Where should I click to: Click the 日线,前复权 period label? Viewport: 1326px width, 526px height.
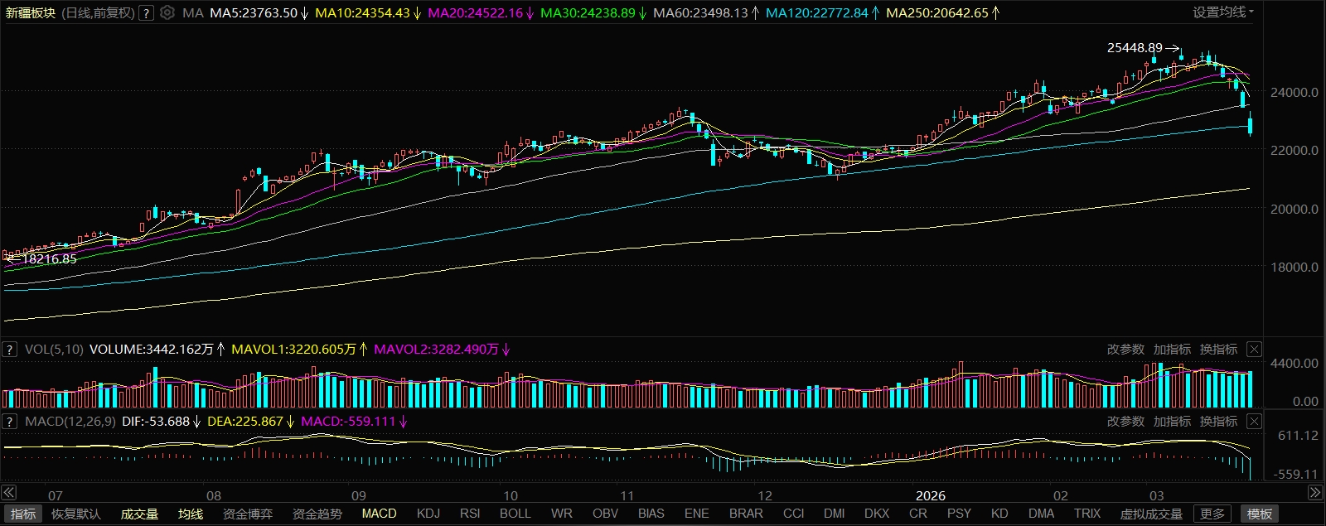click(98, 13)
